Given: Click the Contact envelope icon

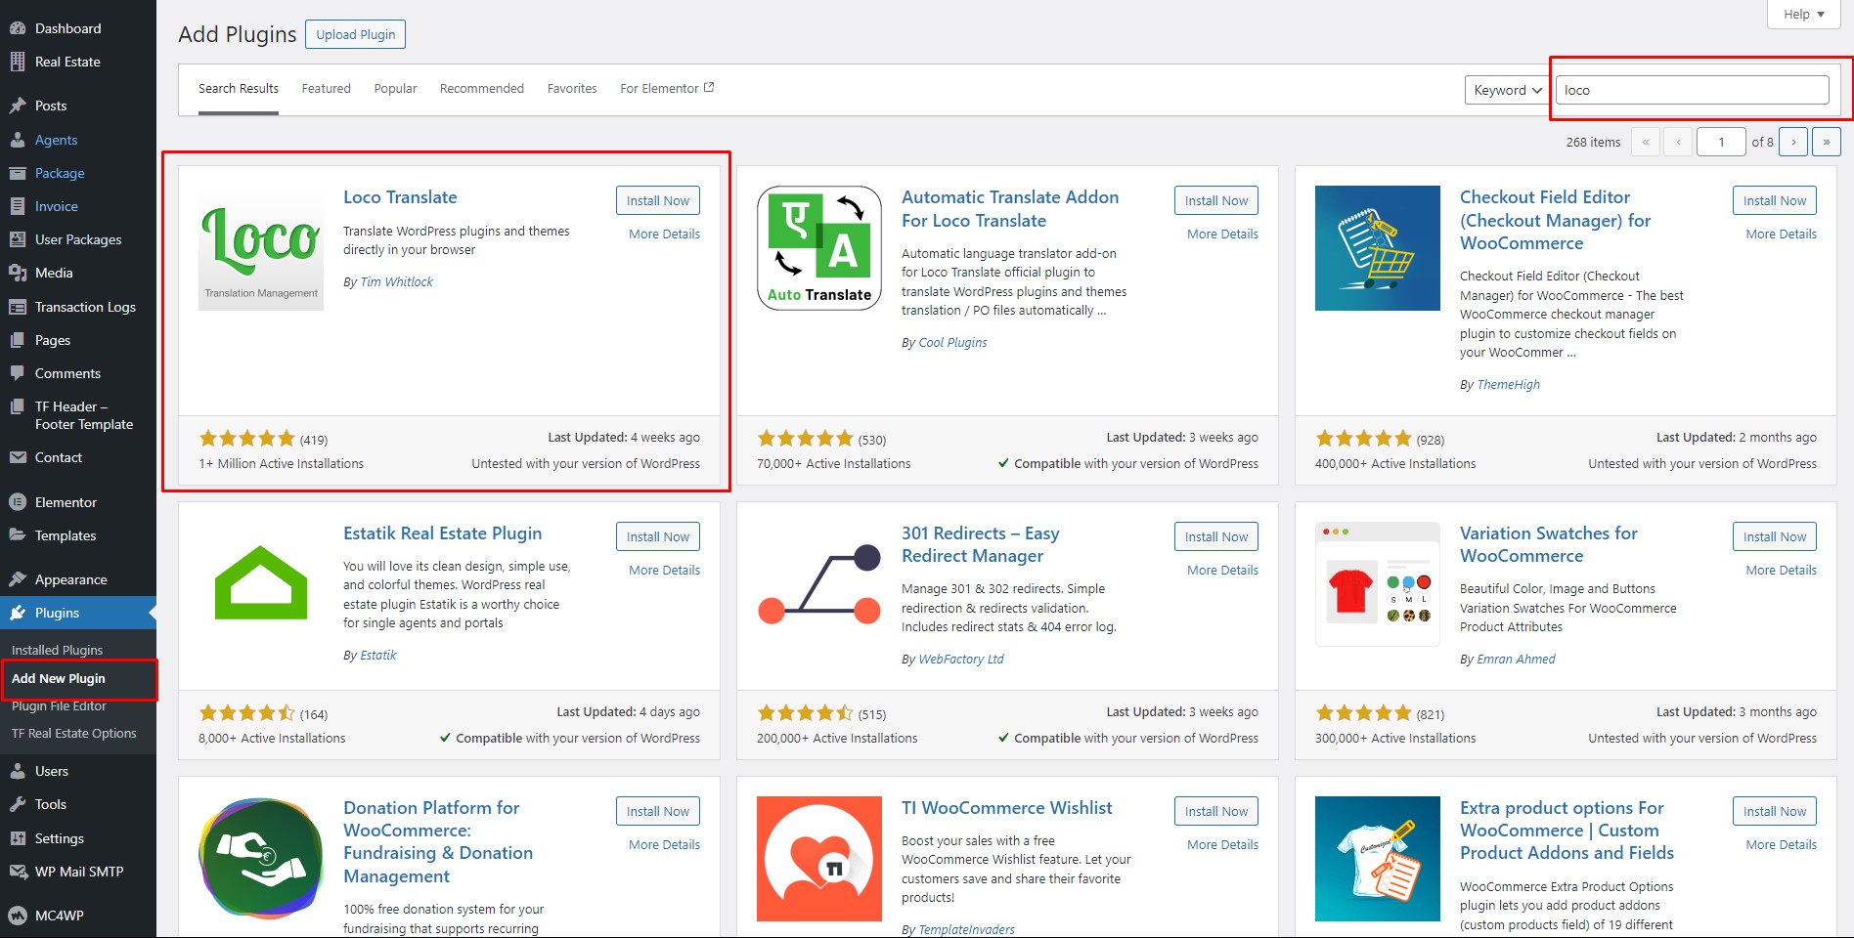Looking at the screenshot, I should [18, 457].
